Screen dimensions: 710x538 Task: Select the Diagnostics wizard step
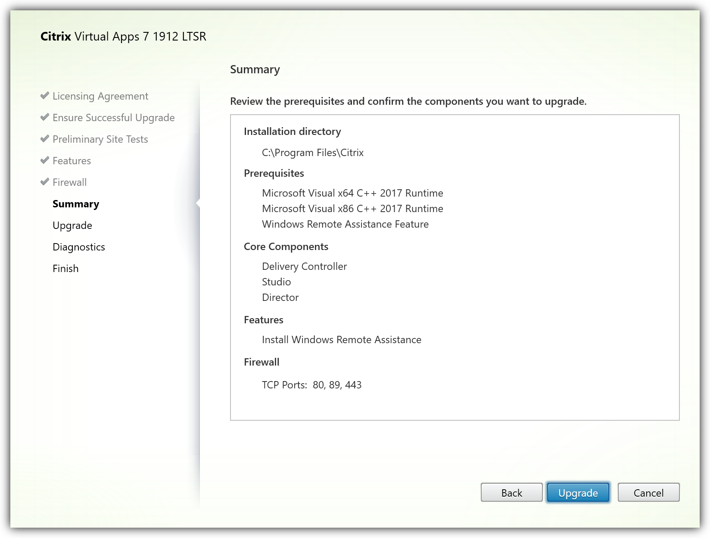click(x=79, y=247)
